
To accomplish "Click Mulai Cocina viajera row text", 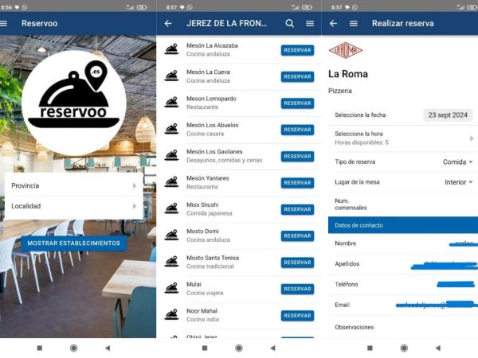I will (205, 289).
